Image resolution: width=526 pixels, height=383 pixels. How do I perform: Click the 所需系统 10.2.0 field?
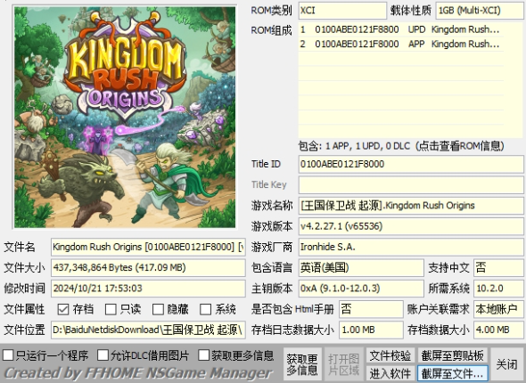(x=498, y=289)
